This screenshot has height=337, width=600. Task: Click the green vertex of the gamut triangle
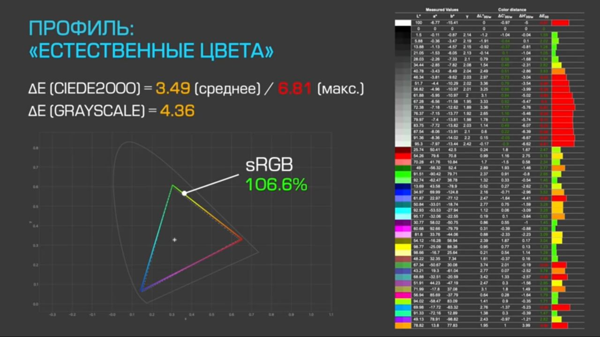(x=172, y=185)
